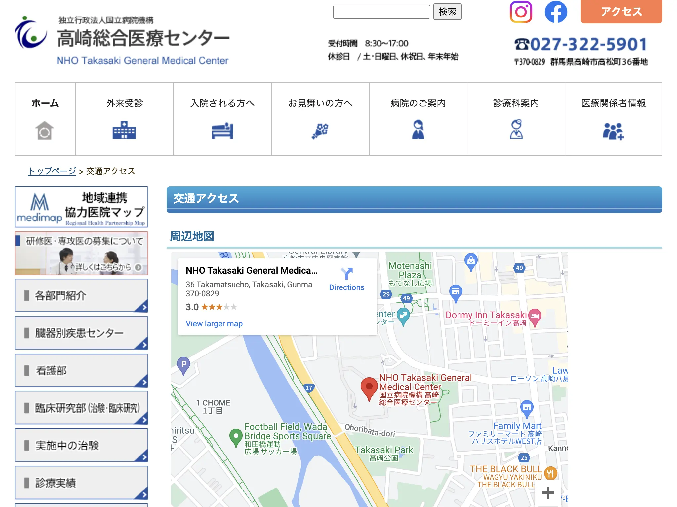677x507 pixels.
Task: Follow the トップページ breadcrumb link
Action: (52, 171)
